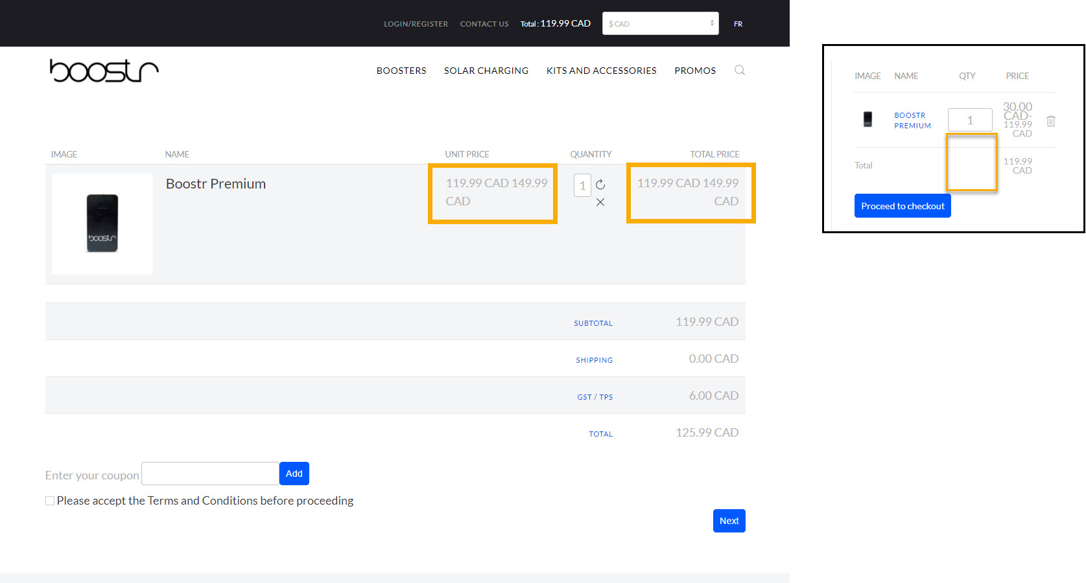The width and height of the screenshot is (1086, 583).
Task: Open the Boostr Premium product thumbnail
Action: 102,223
